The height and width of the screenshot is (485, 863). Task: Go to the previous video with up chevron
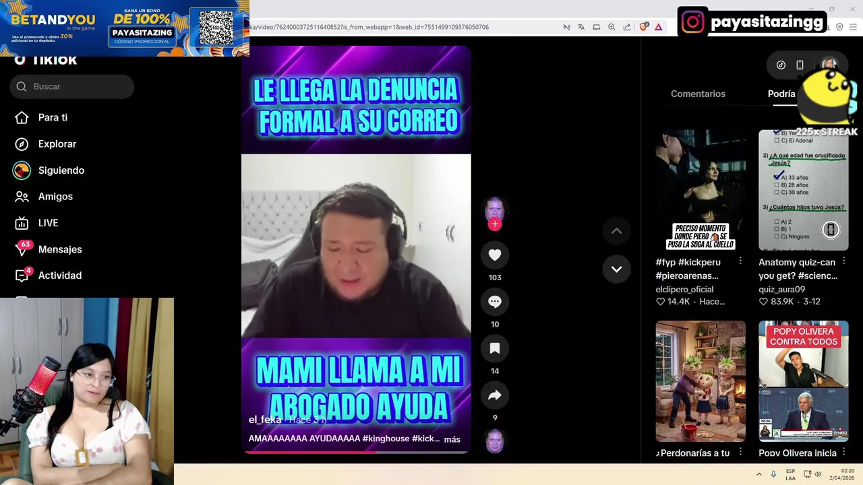pos(616,231)
